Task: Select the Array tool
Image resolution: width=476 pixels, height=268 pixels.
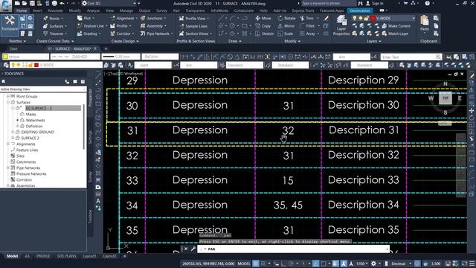Action: click(307, 33)
